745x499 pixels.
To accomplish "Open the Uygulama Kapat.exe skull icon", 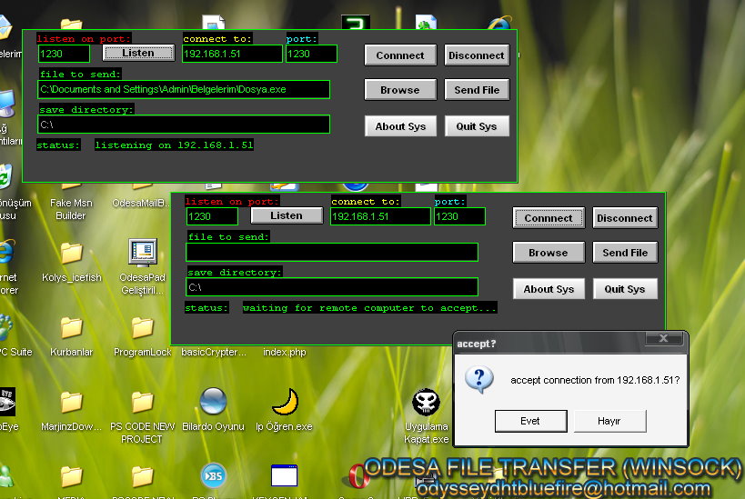I will tap(426, 402).
